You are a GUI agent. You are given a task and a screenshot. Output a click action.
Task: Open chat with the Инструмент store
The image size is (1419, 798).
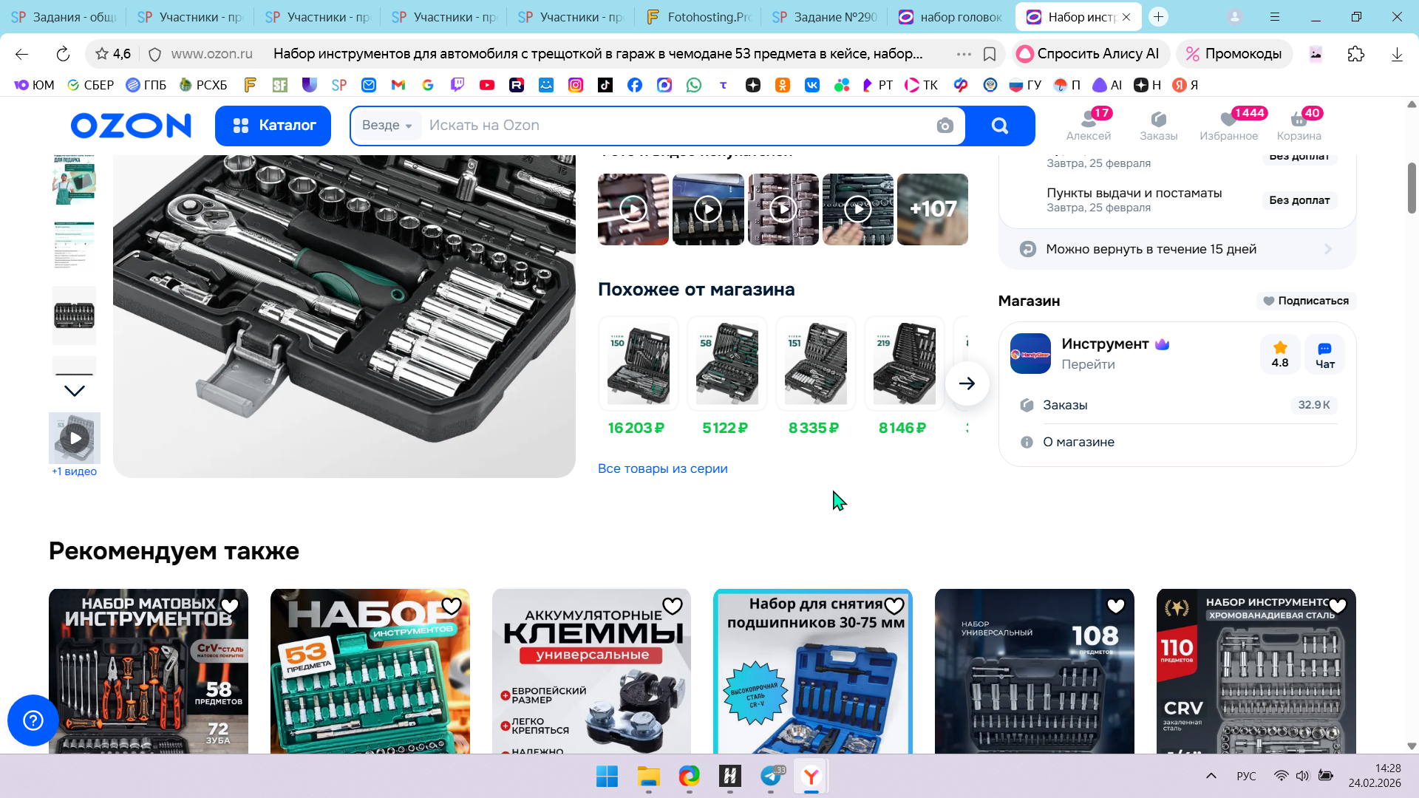coord(1324,354)
